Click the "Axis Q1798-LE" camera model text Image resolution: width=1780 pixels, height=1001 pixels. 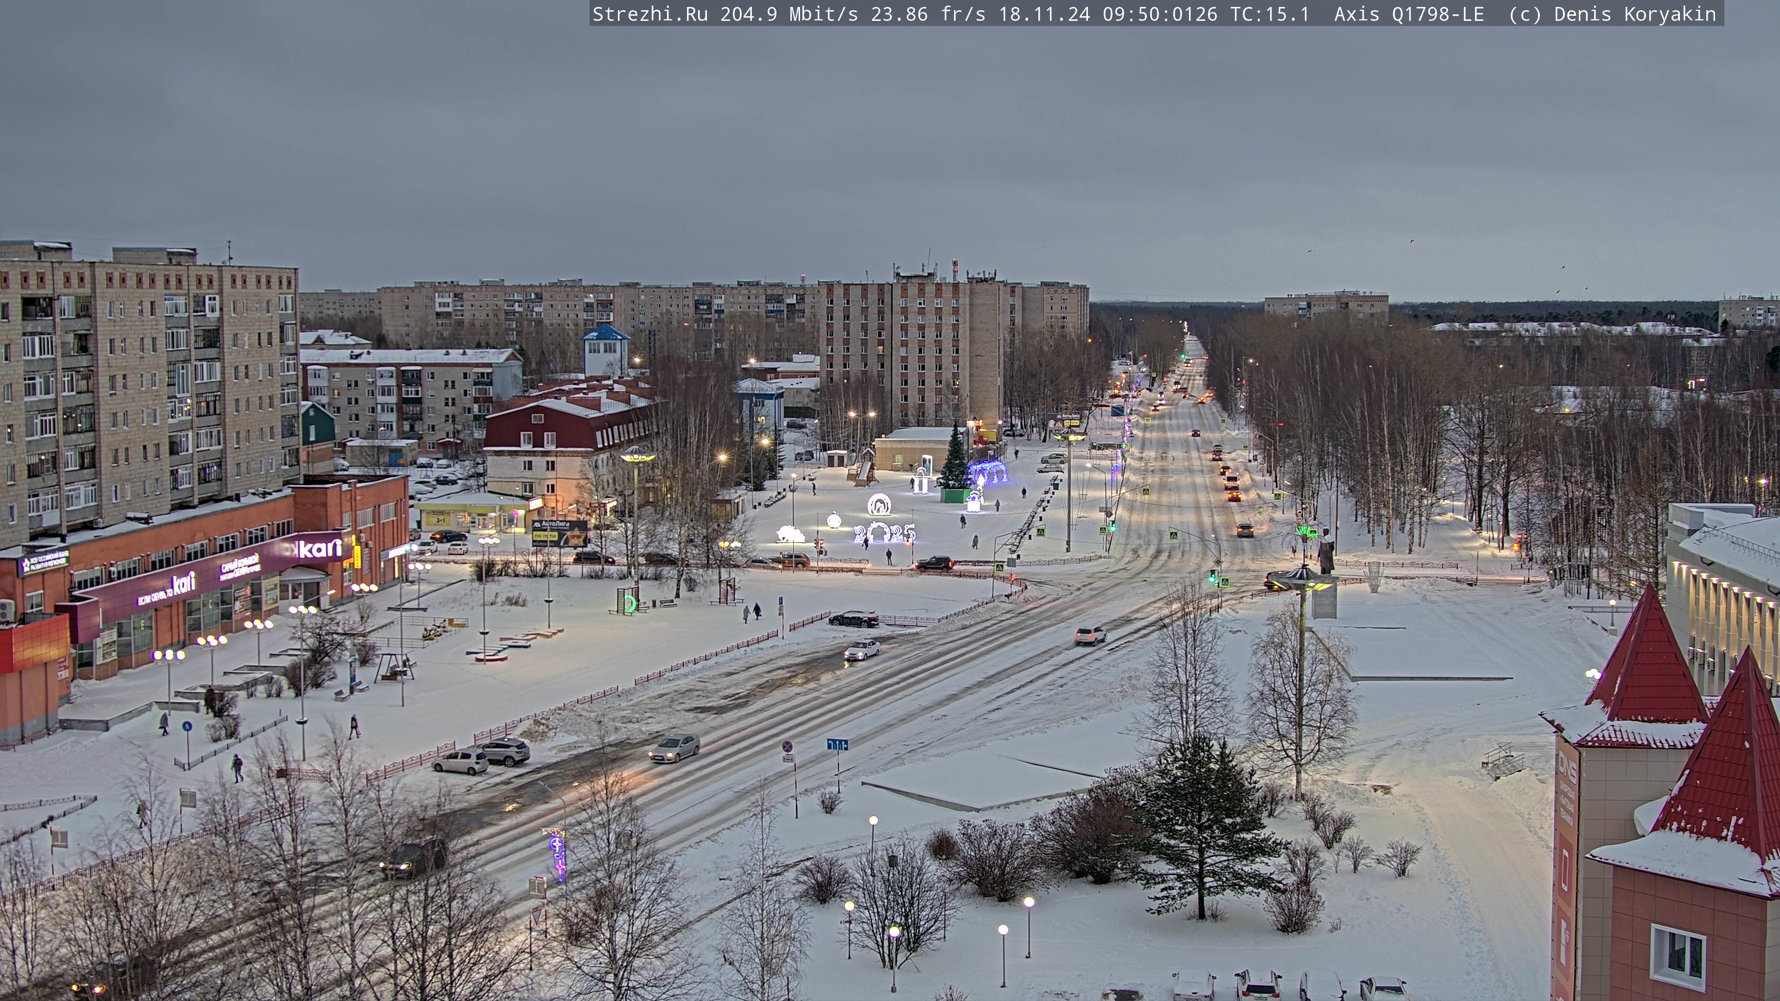tap(1409, 14)
